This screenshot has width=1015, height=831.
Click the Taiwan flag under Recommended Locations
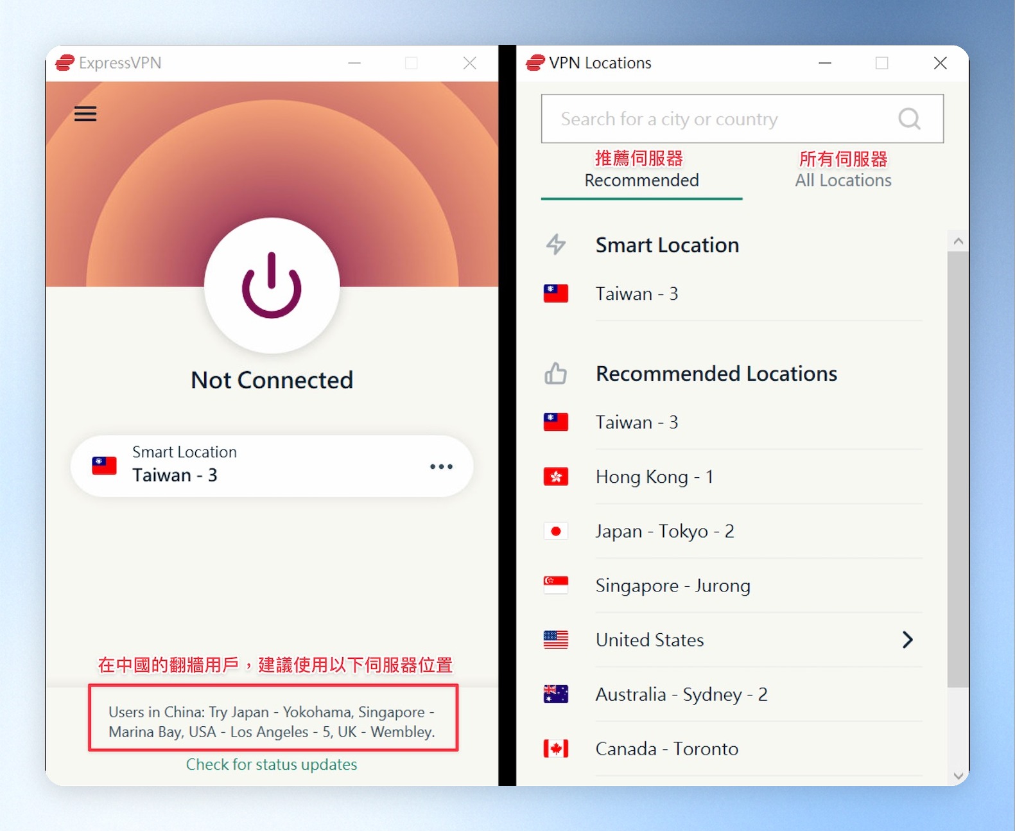coord(555,422)
